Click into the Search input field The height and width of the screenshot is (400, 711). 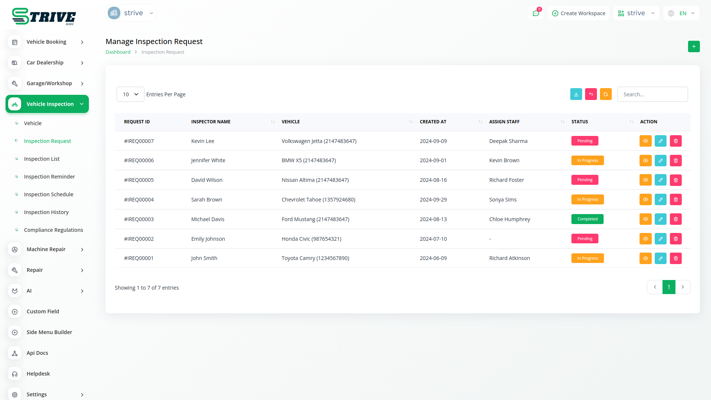652,94
